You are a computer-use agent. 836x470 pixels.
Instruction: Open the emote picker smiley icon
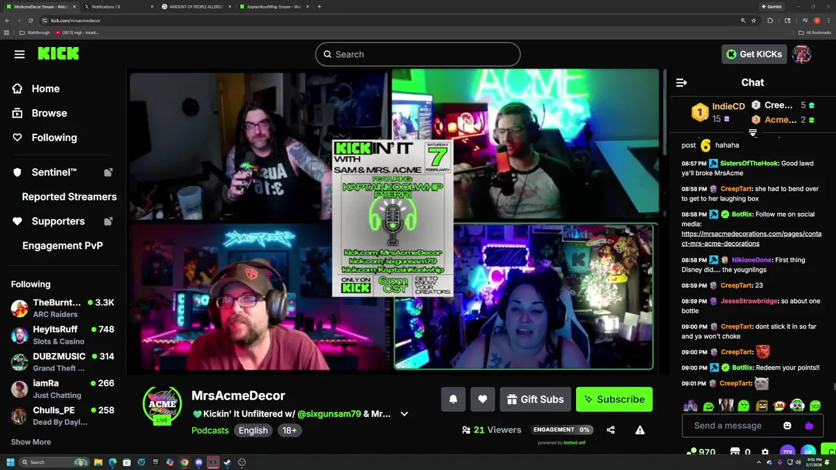(787, 426)
